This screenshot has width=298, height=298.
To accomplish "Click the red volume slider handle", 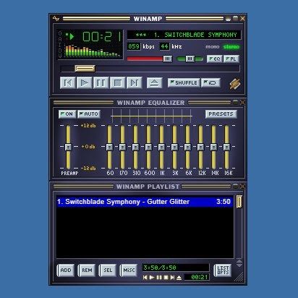I will 168,59.
